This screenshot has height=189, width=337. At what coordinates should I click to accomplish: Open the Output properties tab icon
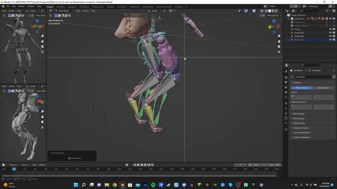click(x=286, y=82)
